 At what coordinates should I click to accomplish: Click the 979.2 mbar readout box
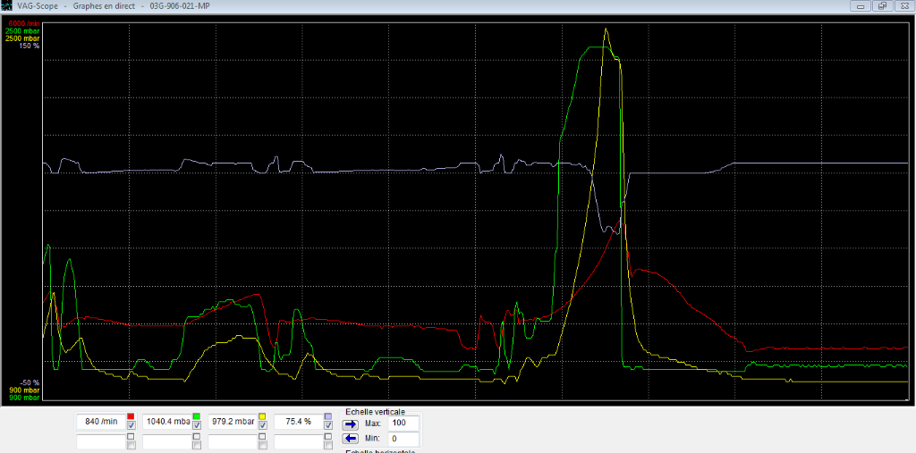(x=232, y=421)
